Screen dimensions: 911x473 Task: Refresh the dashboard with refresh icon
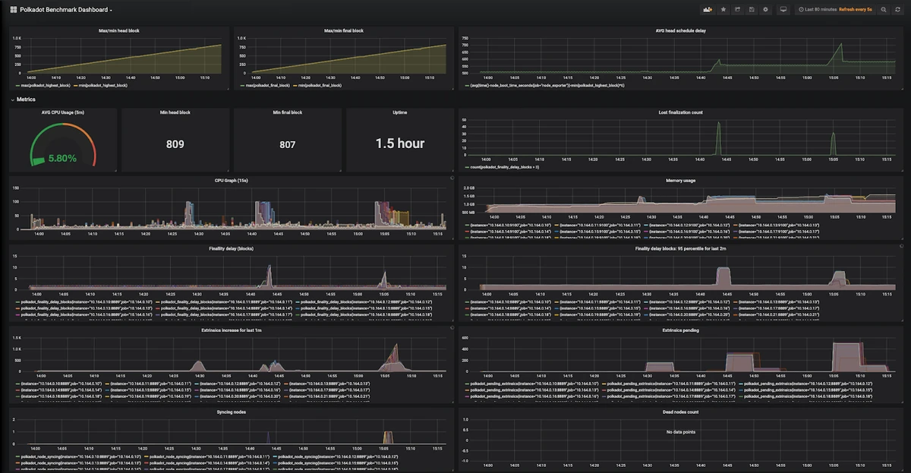(x=897, y=10)
